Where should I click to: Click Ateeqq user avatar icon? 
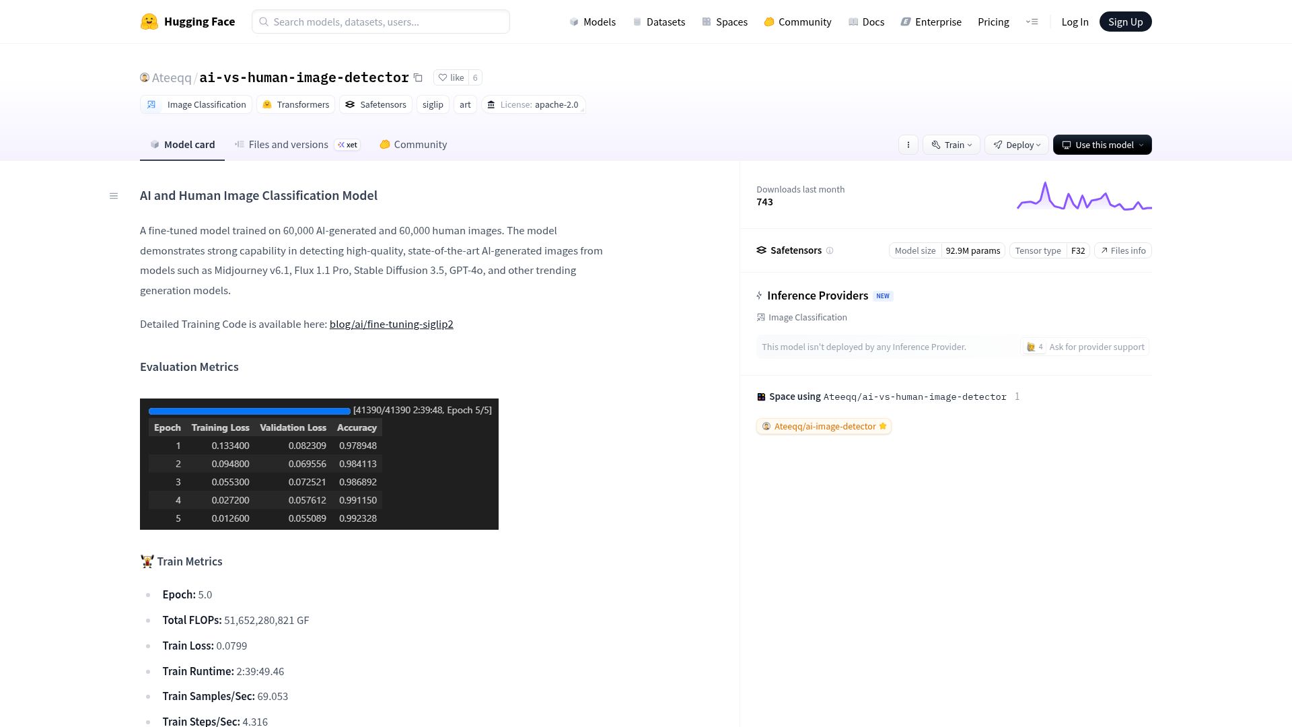145,77
